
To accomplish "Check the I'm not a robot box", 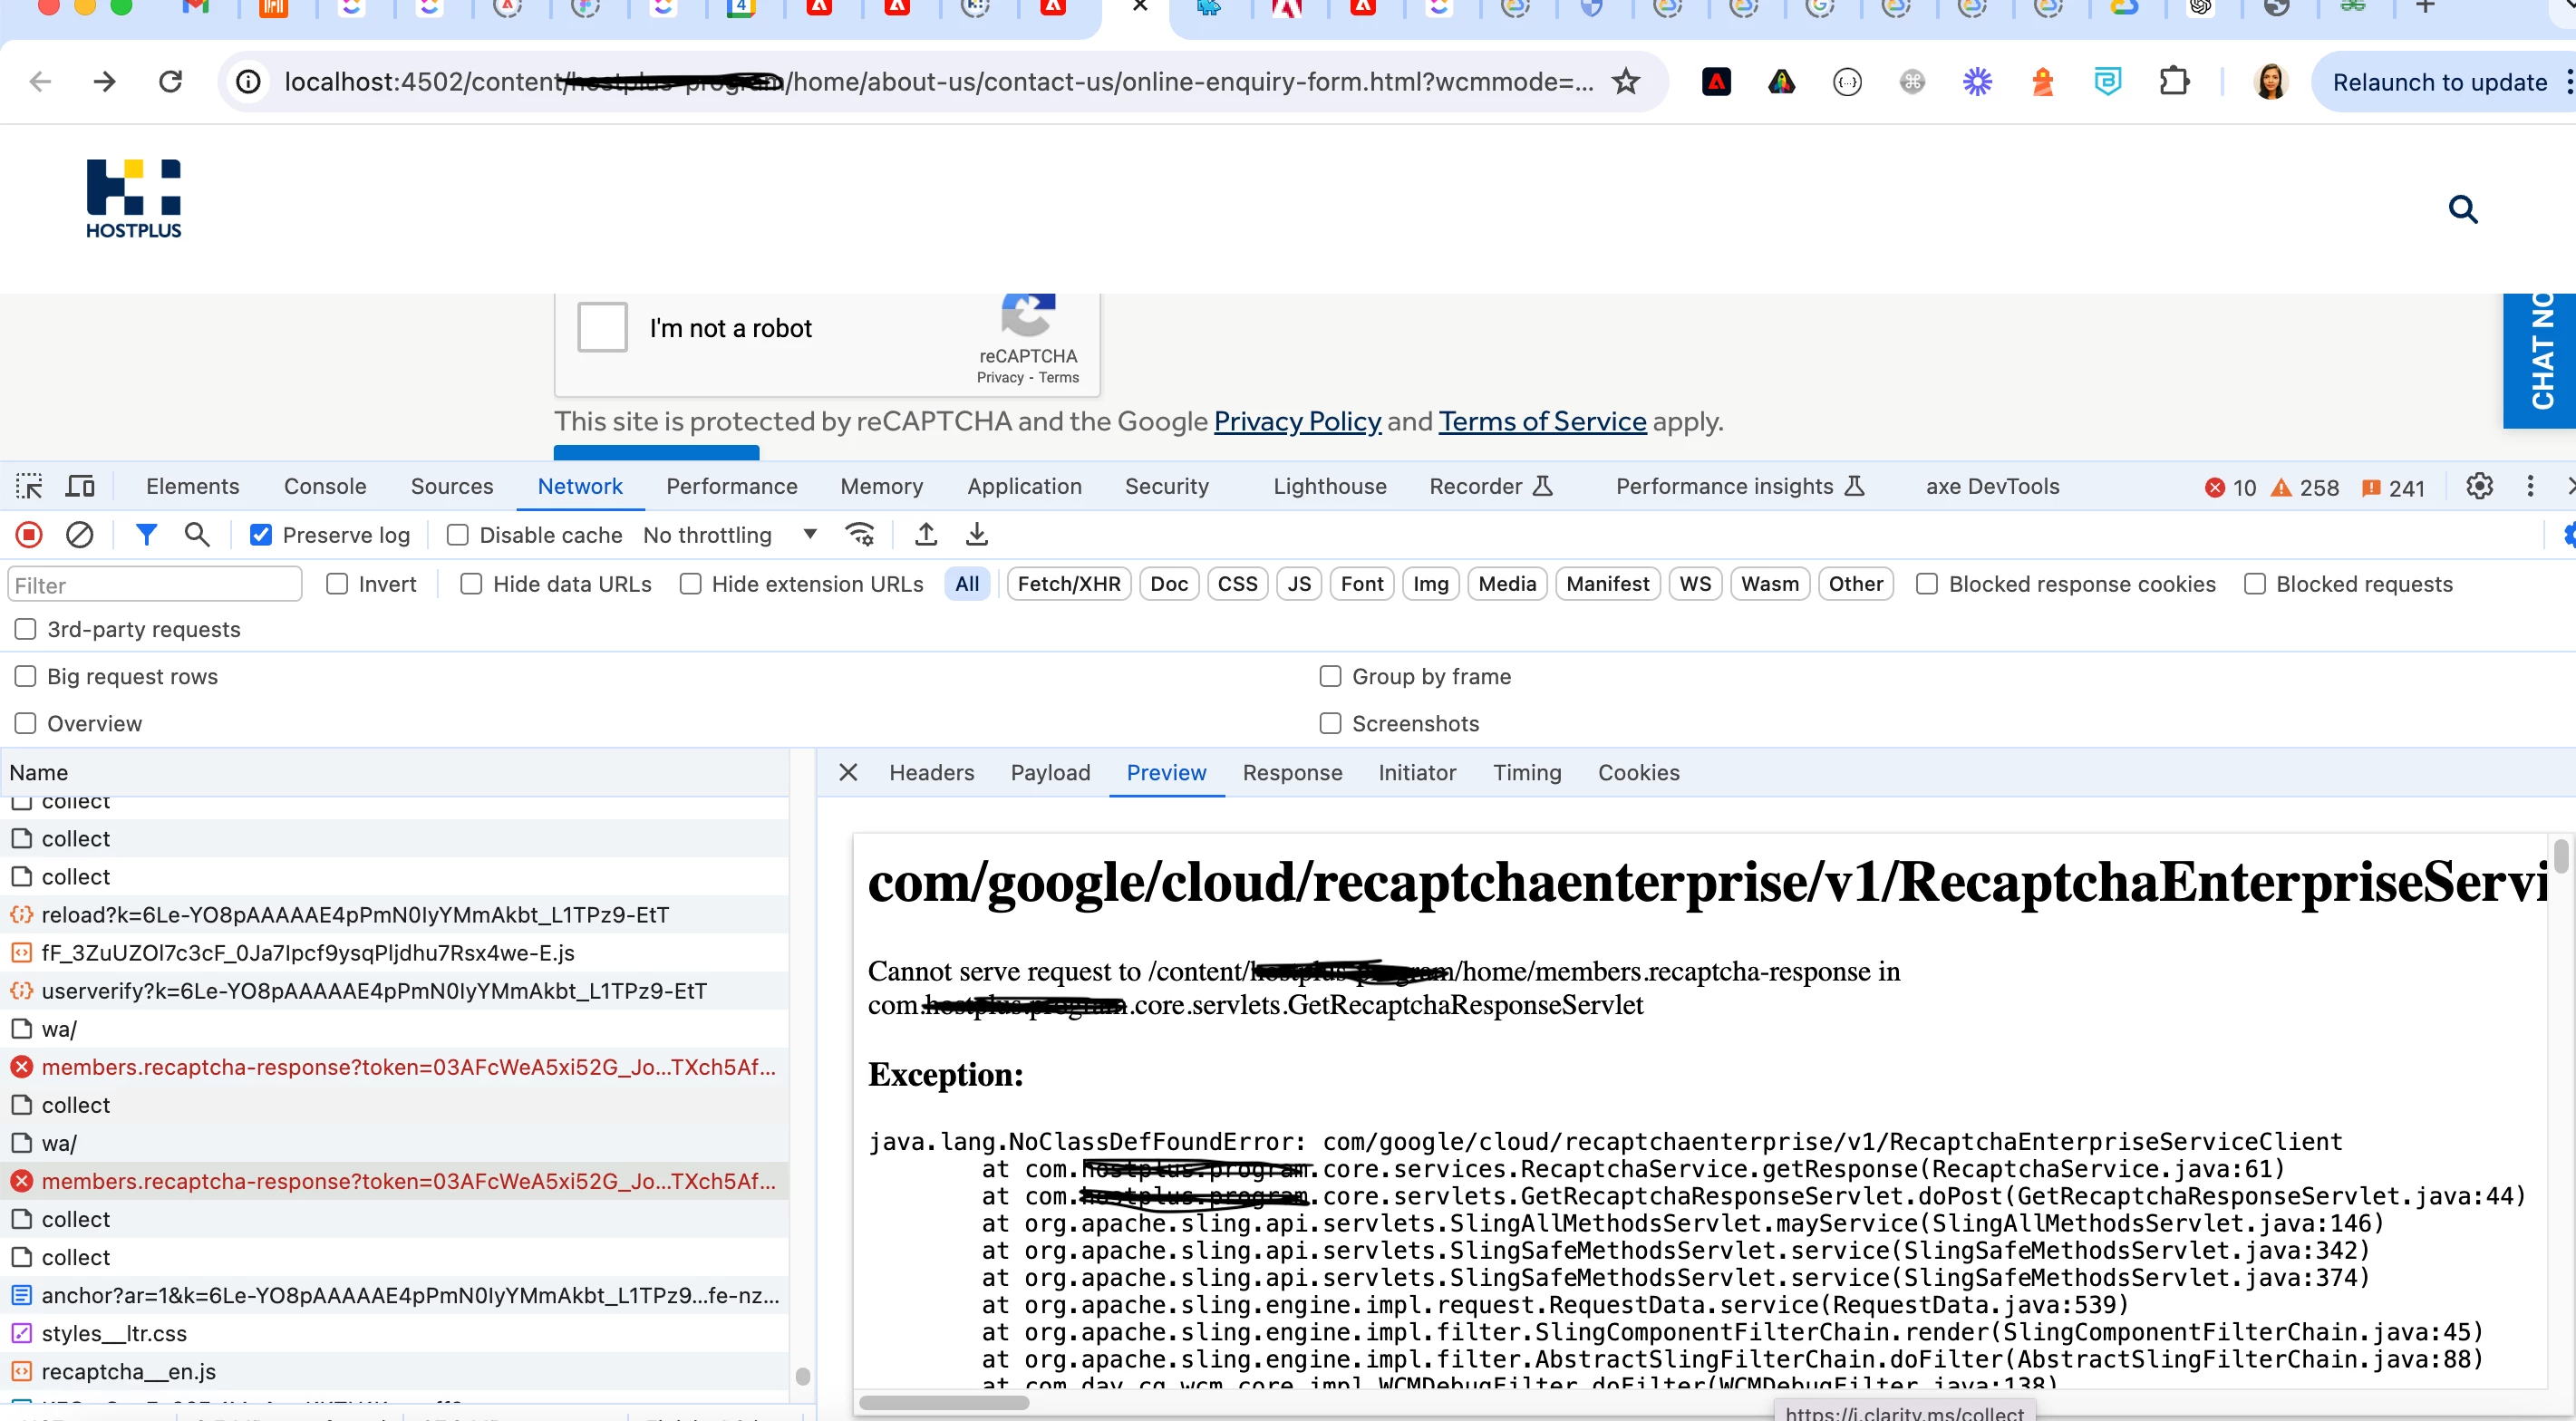I will [602, 327].
